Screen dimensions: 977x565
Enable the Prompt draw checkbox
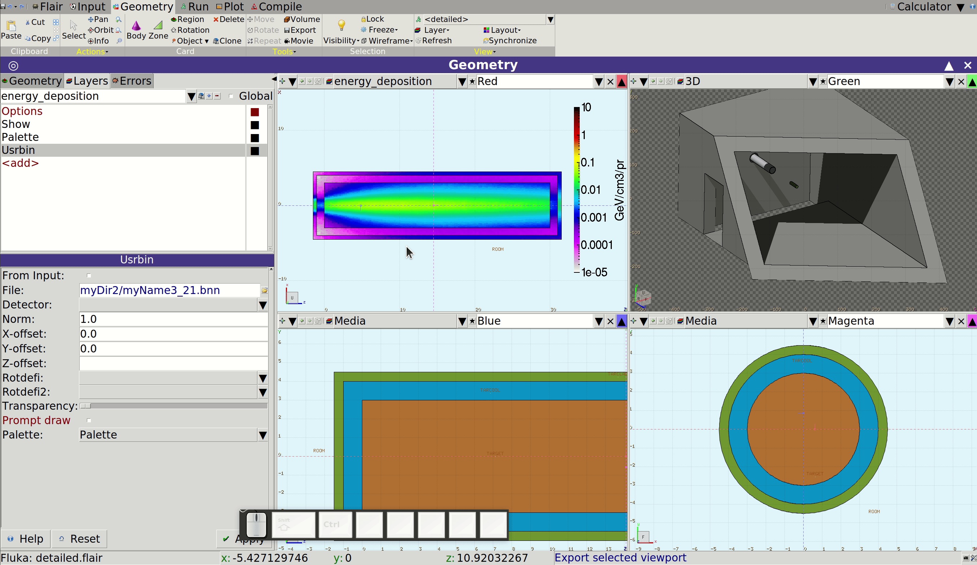click(x=89, y=420)
